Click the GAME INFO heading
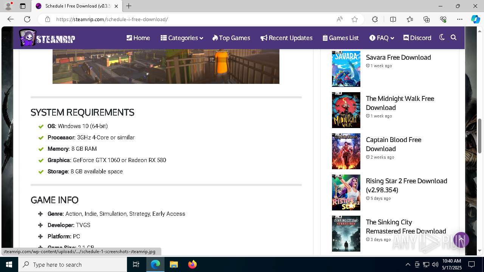The width and height of the screenshot is (484, 272). coord(54,200)
